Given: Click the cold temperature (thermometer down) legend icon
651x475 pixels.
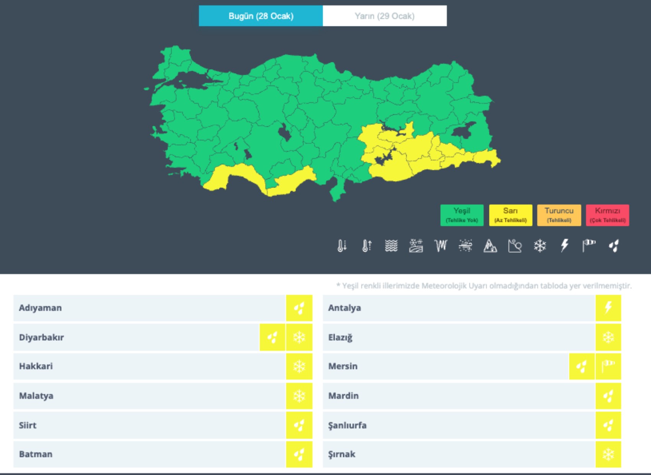Looking at the screenshot, I should pos(342,246).
